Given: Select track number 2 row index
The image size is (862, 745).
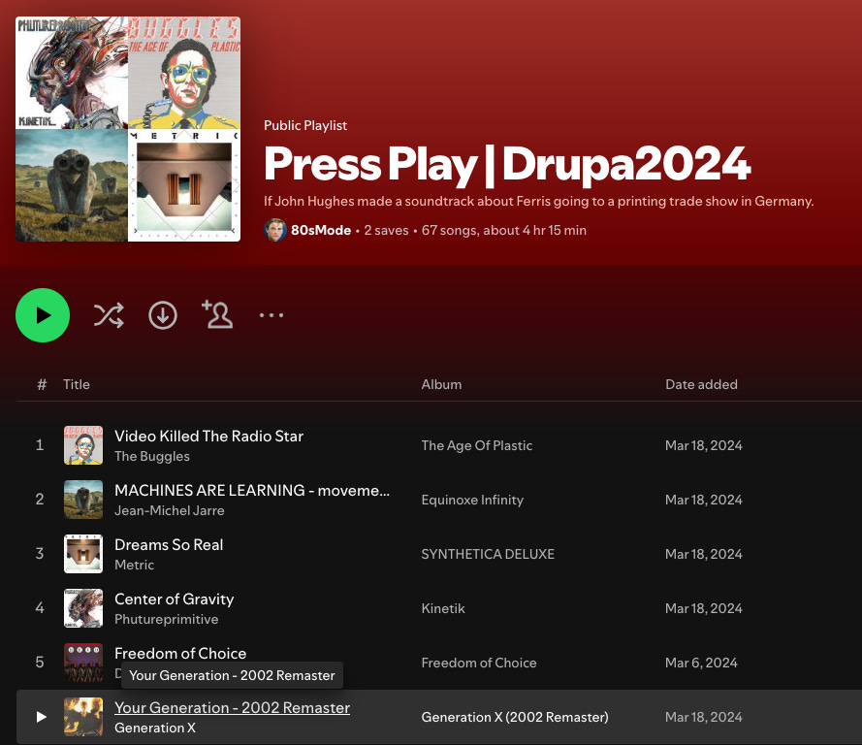Looking at the screenshot, I should 40,500.
